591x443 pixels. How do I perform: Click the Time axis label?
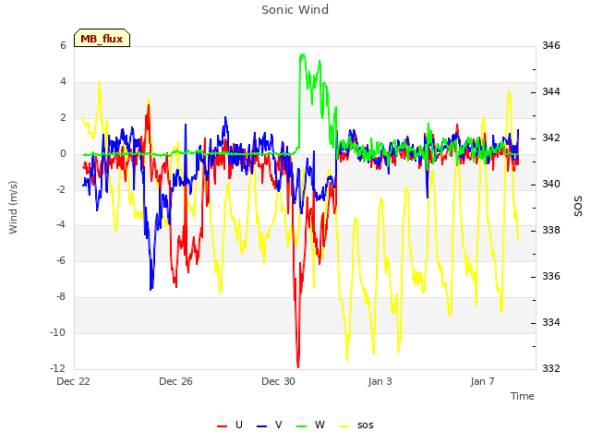click(523, 396)
